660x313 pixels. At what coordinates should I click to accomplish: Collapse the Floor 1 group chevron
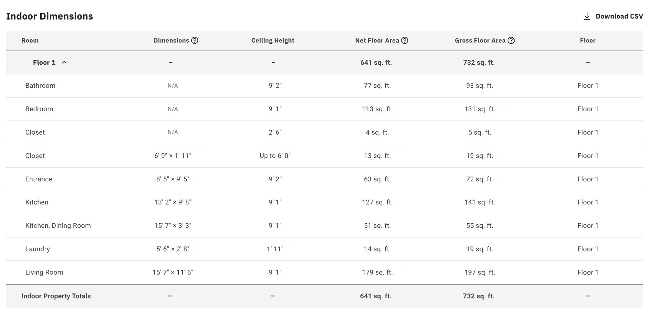pos(64,63)
